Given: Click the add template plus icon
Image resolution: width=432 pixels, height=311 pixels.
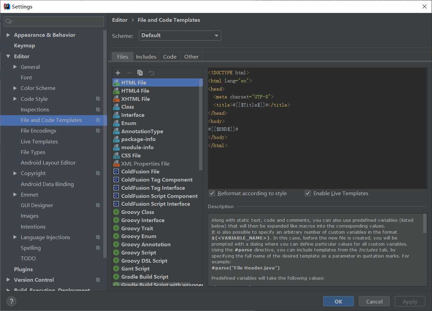Looking at the screenshot, I should 118,73.
